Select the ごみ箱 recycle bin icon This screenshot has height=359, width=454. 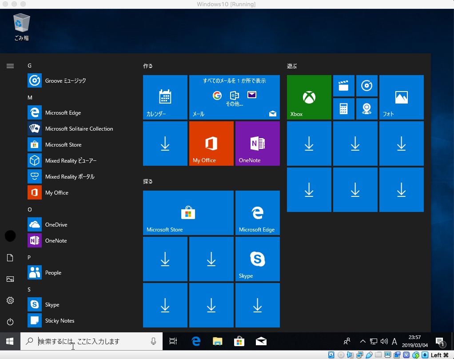coord(22,27)
